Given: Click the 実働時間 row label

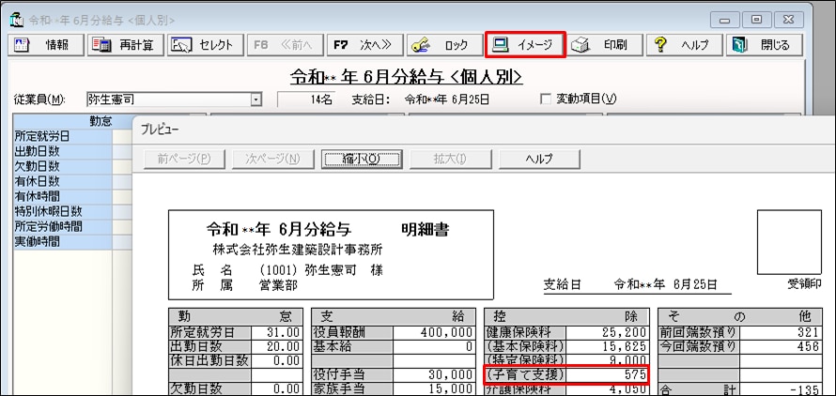Looking at the screenshot, I should (63, 241).
